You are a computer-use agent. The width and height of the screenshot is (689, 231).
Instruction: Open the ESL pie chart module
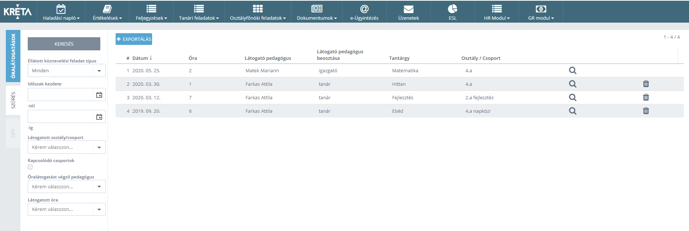(x=453, y=12)
